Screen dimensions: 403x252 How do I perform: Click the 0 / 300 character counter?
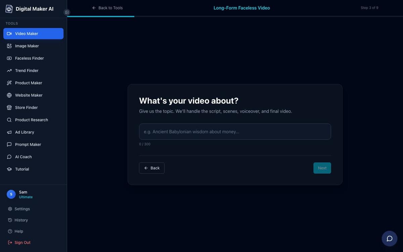coord(145,144)
